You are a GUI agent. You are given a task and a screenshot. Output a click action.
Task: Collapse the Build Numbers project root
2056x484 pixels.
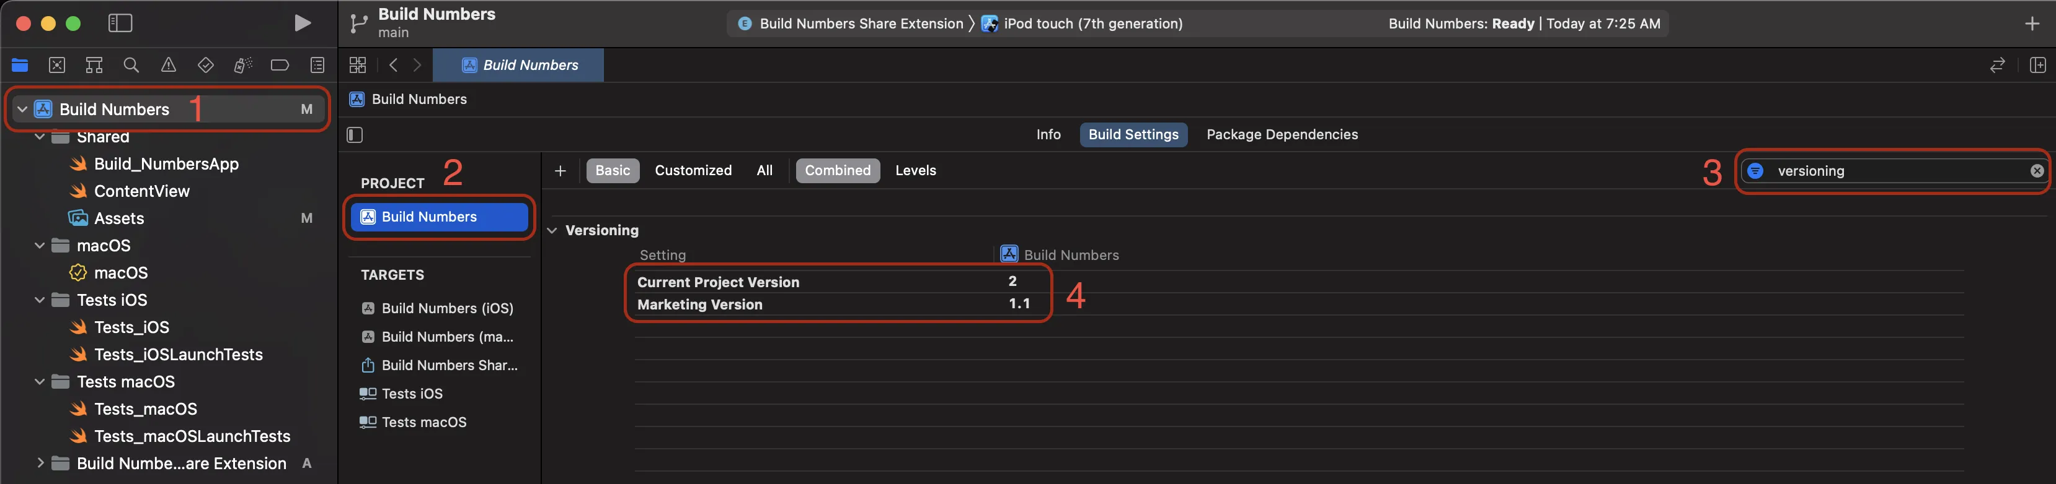22,109
